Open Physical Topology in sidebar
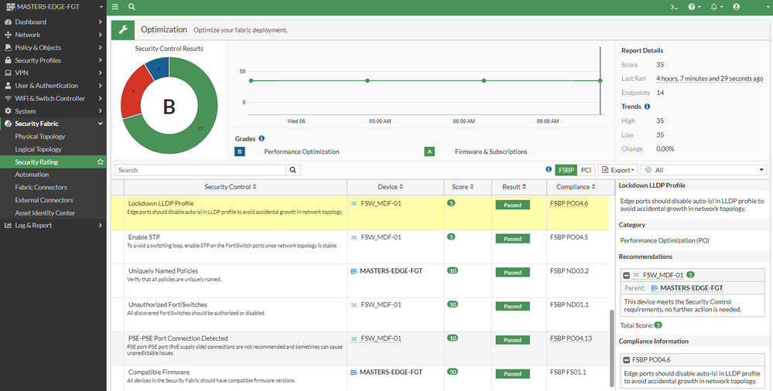773x391 pixels. coord(40,137)
